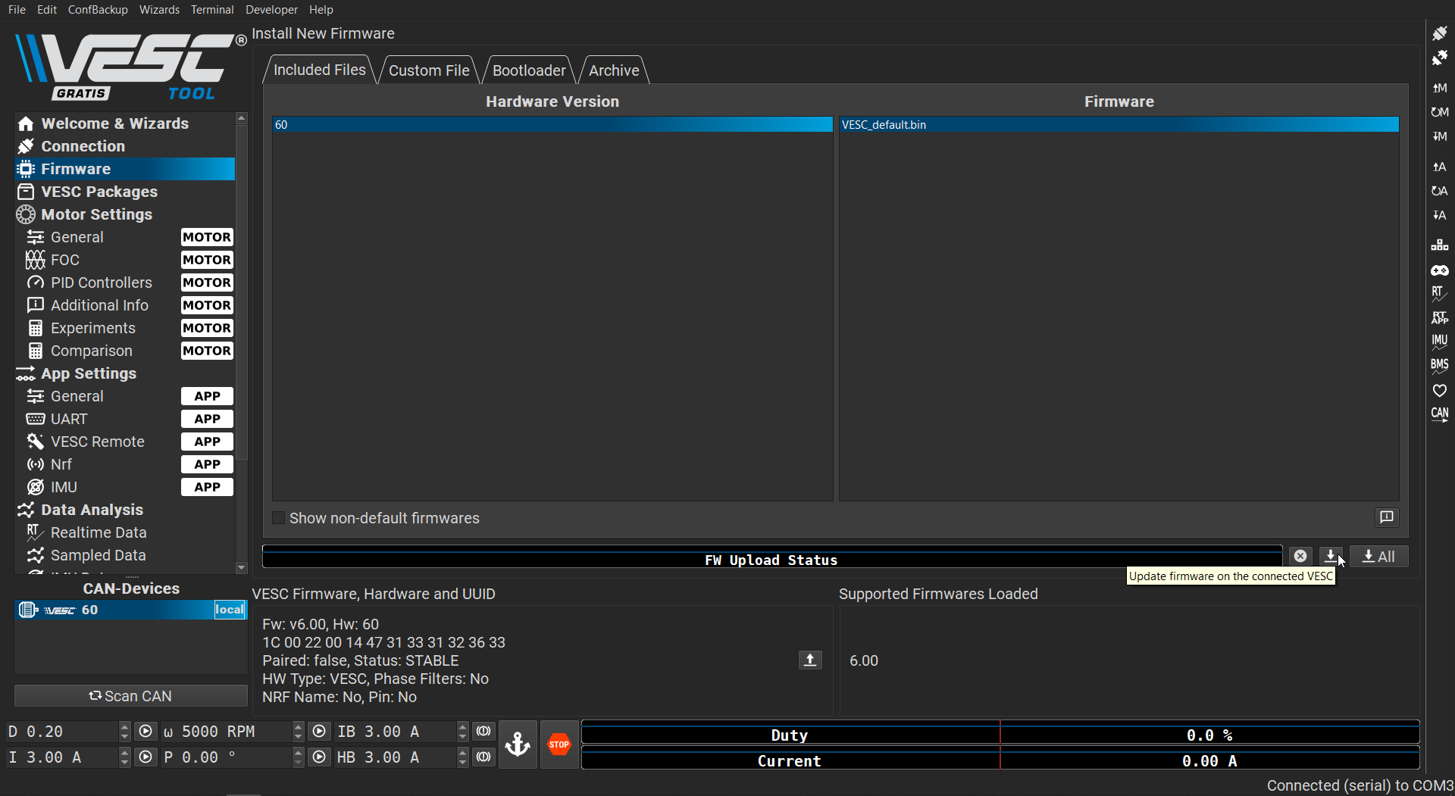Click the Scan CAN button
This screenshot has width=1455, height=796.
pyautogui.click(x=130, y=696)
